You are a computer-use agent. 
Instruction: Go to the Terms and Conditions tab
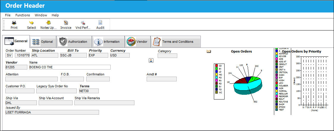click(175, 42)
